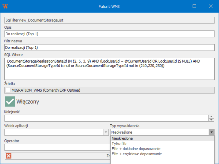Screen dimensions: 219x164
Task: Click the Futuriti WMS logo icon
Action: pyautogui.click(x=5, y=6)
